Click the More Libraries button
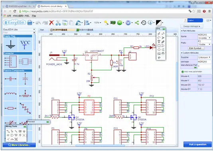The height and width of the screenshot is (151, 213). 19,145
